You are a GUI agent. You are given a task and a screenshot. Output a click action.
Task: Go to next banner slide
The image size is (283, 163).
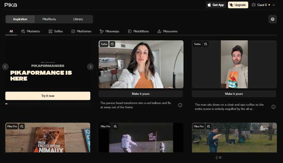click(x=91, y=67)
